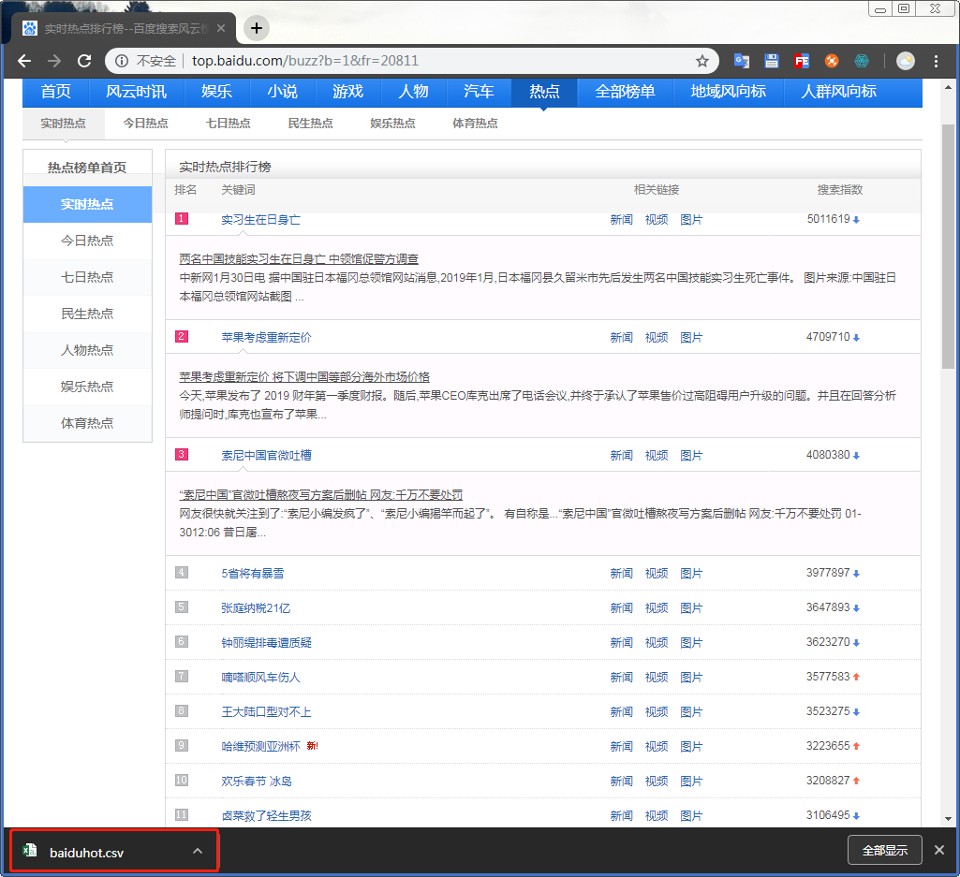Open 游戏 navigation tab
Viewport: 960px width, 877px height.
coord(347,92)
